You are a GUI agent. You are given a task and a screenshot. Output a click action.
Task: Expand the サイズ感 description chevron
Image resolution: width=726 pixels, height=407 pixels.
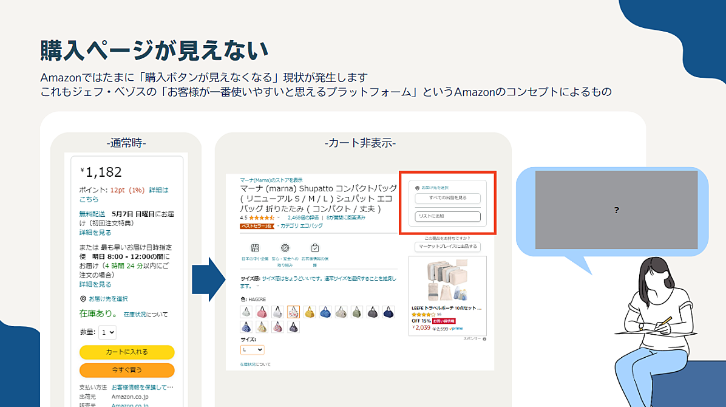coord(258,287)
